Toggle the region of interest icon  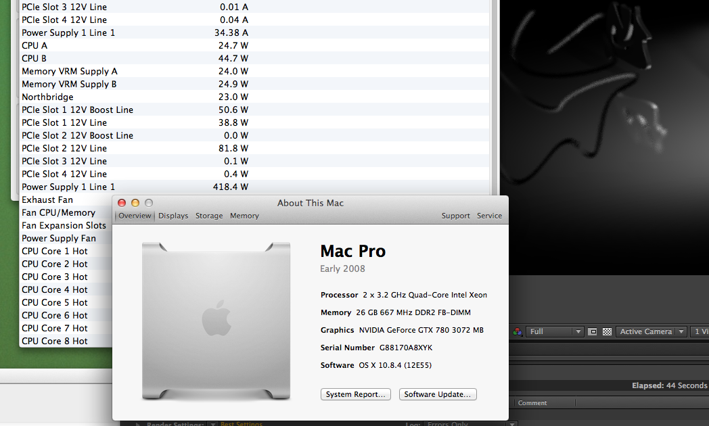tap(593, 331)
